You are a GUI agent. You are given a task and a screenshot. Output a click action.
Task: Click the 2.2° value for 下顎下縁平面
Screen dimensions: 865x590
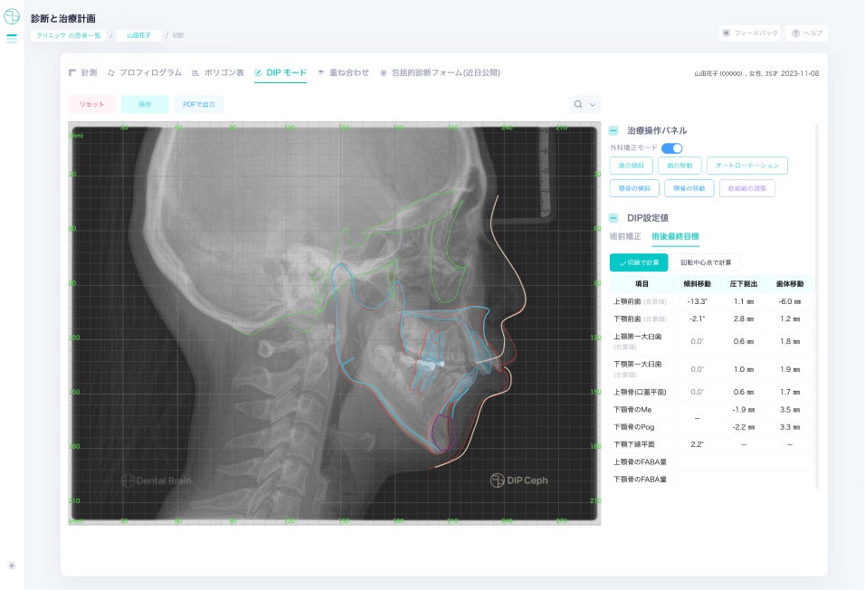coord(698,444)
